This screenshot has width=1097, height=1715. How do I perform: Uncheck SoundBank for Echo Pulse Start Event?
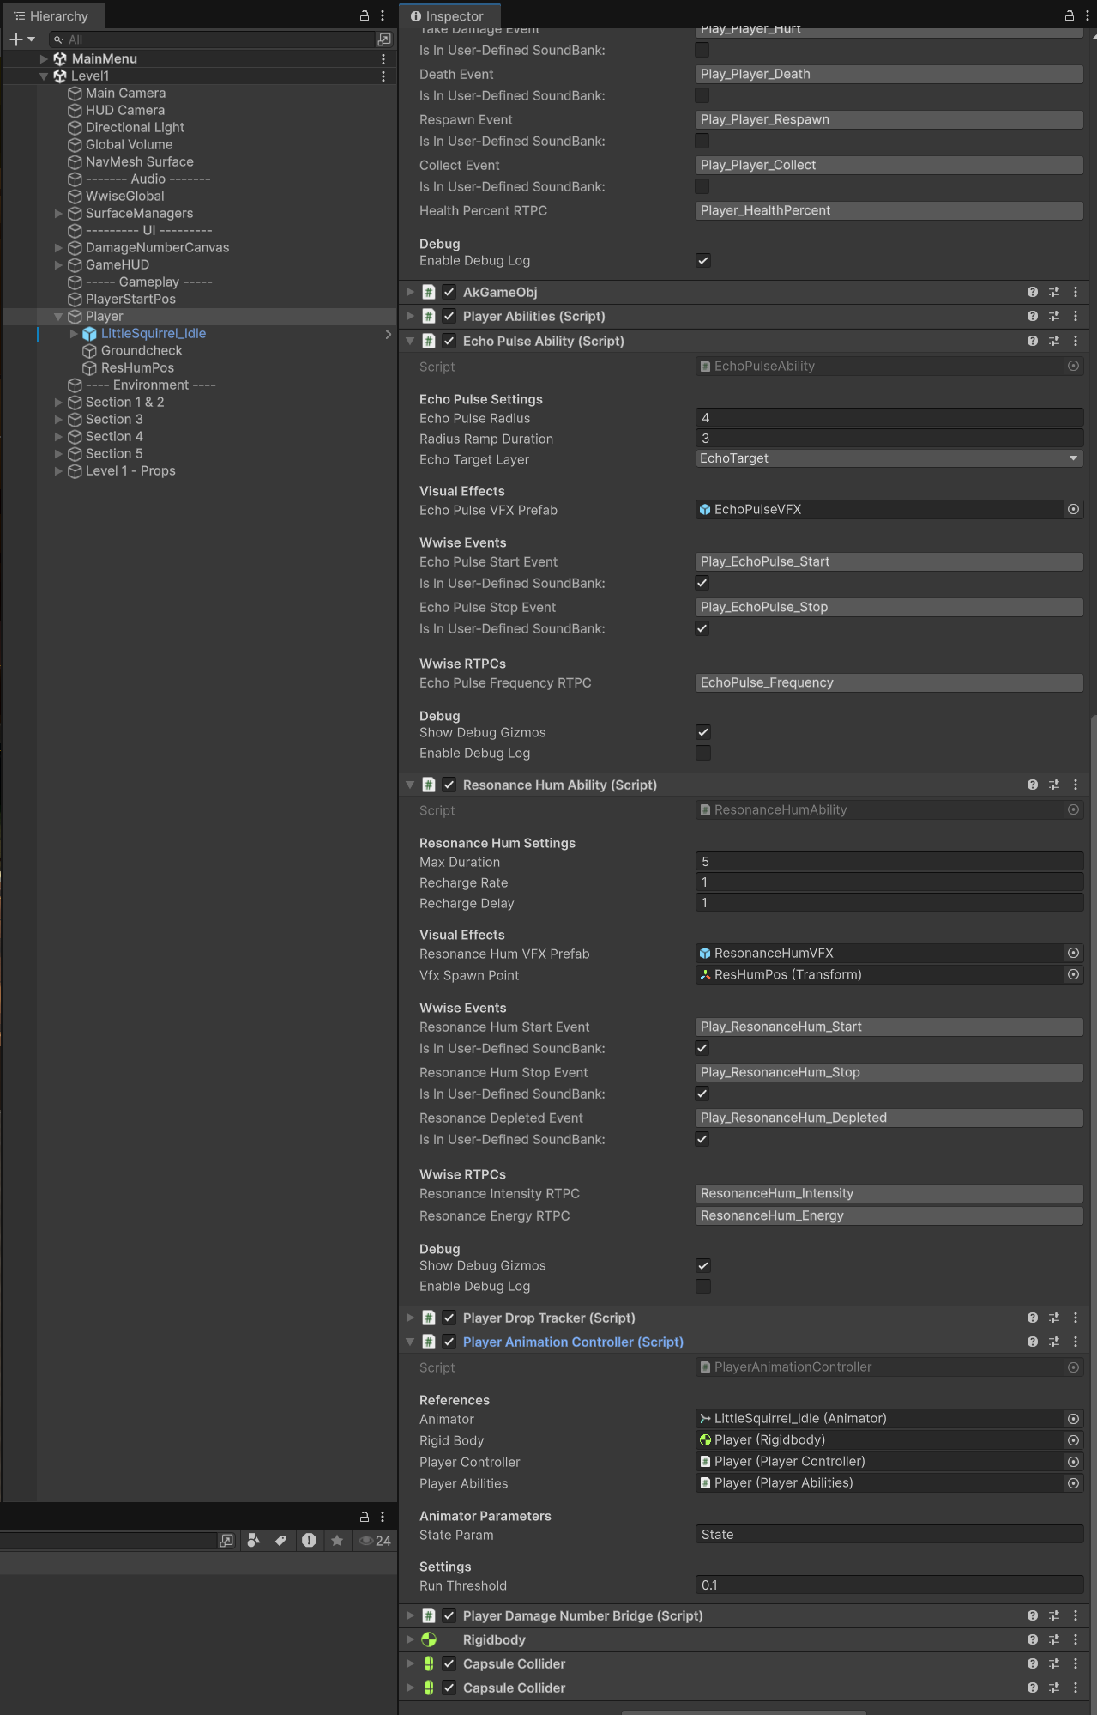(x=702, y=583)
